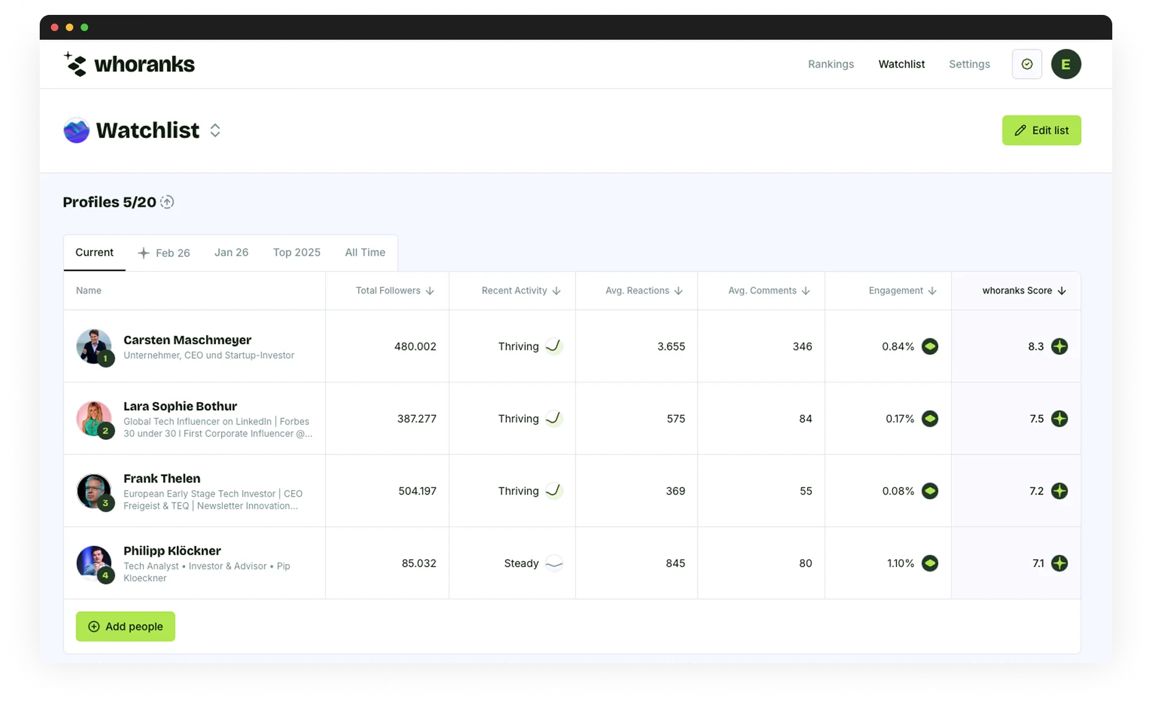Open Settings in top navigation
Image resolution: width=1152 pixels, height=703 pixels.
tap(969, 65)
